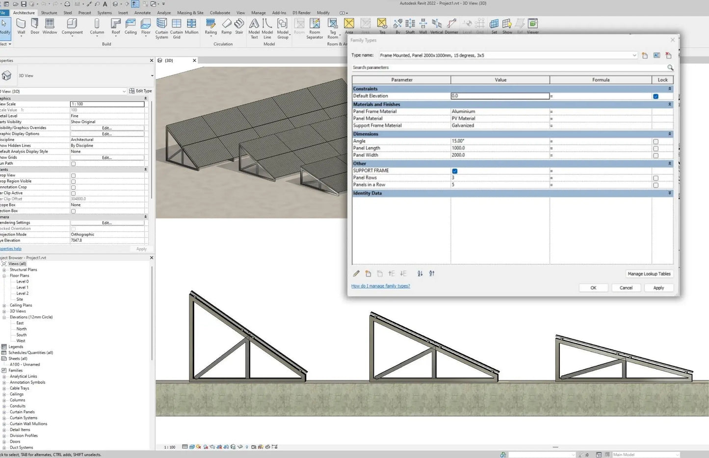709x458 pixels.
Task: Select Level 1 in Floor Plans
Action: pyautogui.click(x=23, y=287)
